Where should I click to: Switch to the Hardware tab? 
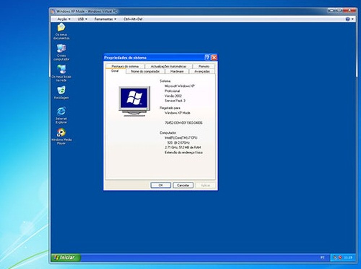(177, 71)
